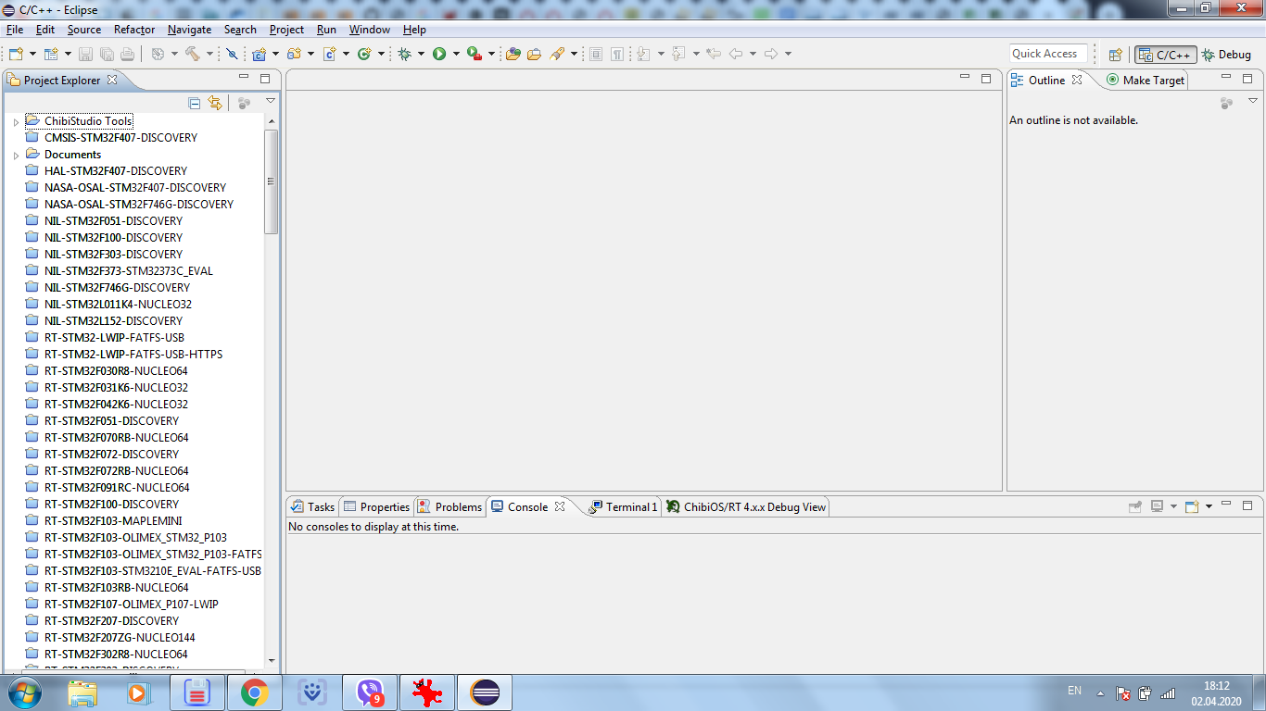The height and width of the screenshot is (711, 1266).
Task: Click the New wizard toolbar icon
Action: [x=16, y=54]
